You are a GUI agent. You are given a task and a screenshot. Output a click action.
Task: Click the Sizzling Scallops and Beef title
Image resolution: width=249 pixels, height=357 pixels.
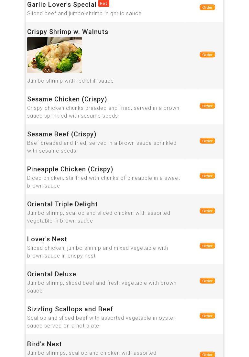coord(70,309)
